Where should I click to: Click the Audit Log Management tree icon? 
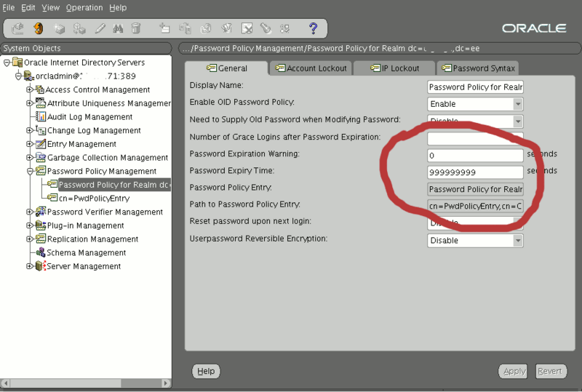(x=41, y=116)
